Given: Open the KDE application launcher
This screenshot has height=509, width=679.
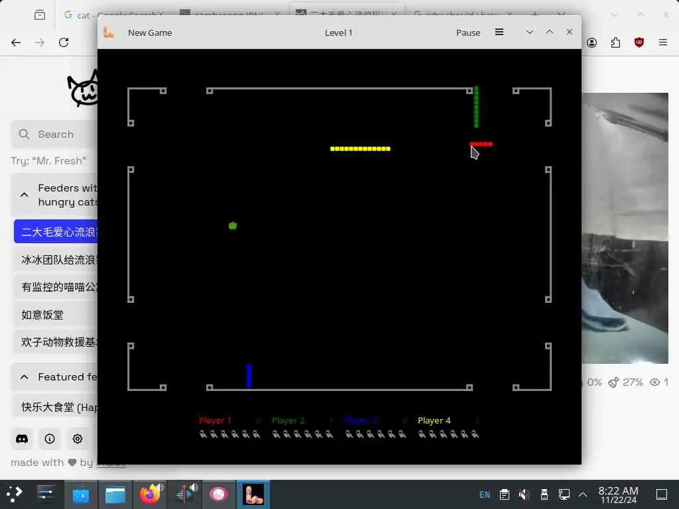Looking at the screenshot, I should coord(15,494).
